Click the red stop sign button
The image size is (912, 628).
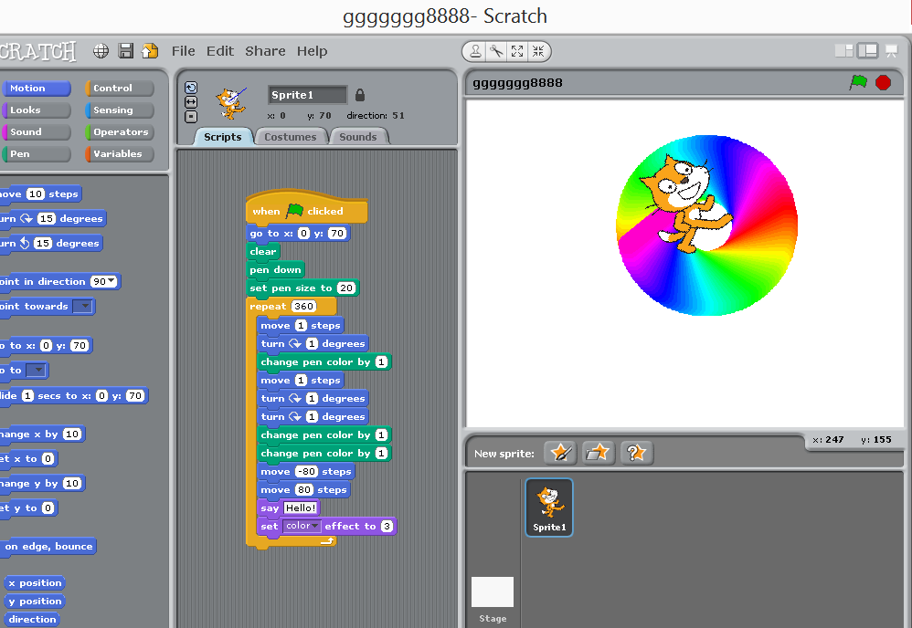click(x=883, y=82)
